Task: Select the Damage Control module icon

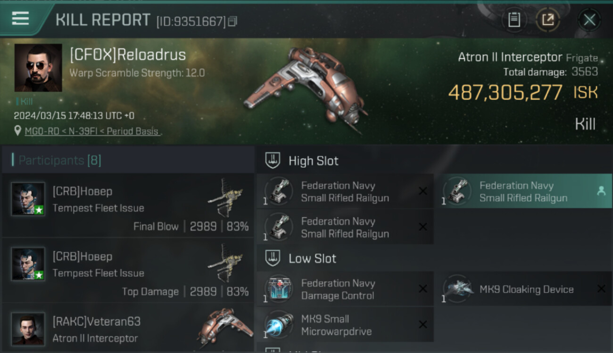Action: (279, 289)
